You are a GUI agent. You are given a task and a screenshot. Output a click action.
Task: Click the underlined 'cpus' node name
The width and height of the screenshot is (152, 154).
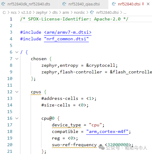36,92
